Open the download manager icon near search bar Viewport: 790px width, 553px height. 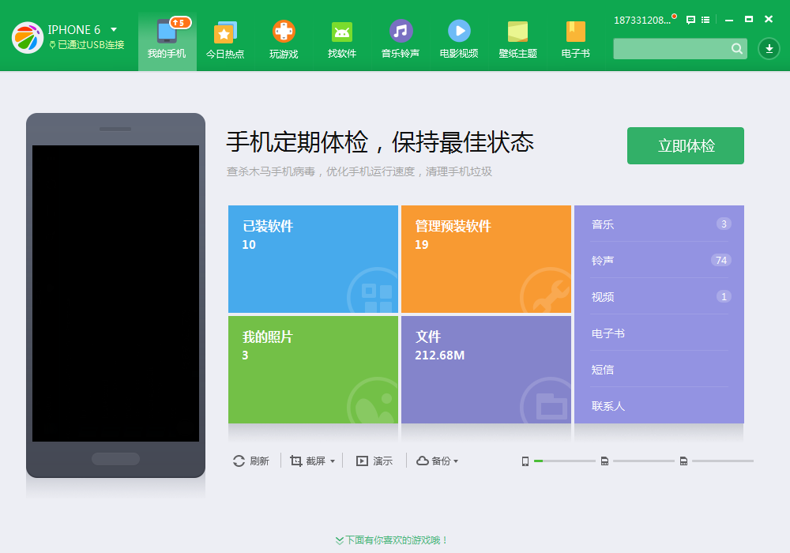pos(768,48)
